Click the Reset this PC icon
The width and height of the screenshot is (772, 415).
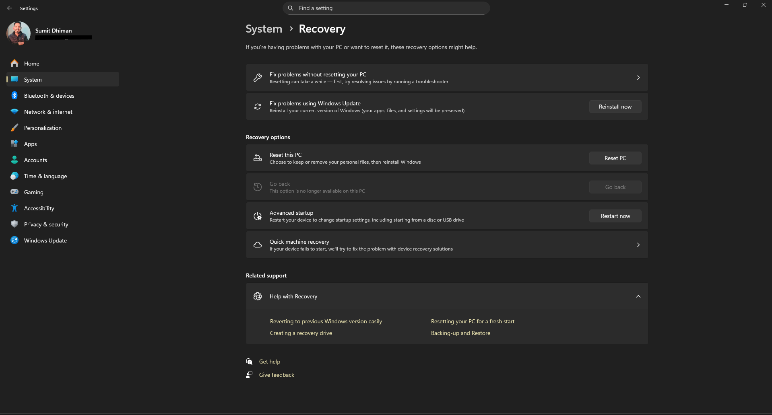click(258, 158)
